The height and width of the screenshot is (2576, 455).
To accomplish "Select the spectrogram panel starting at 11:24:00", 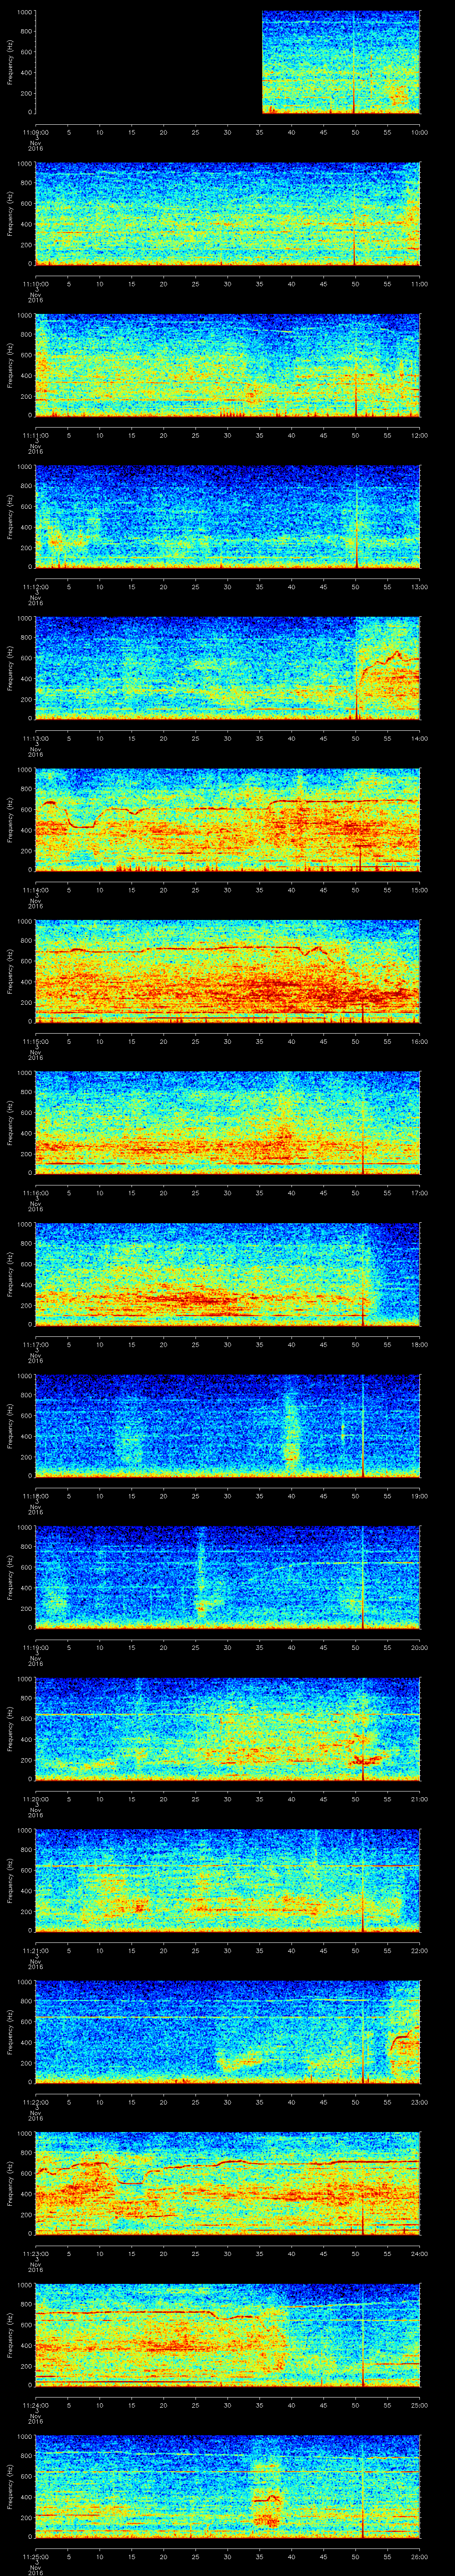I will point(228,2335).
